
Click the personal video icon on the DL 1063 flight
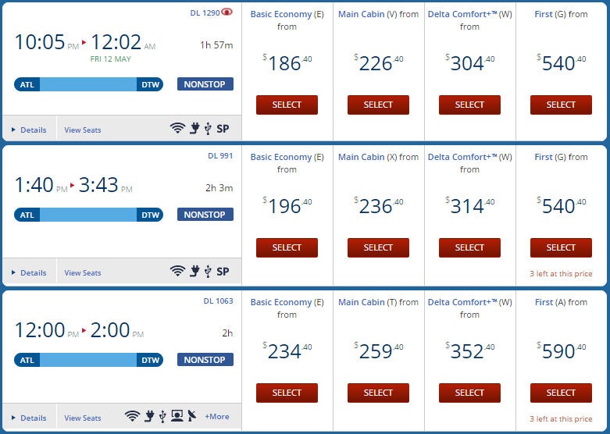pos(177,416)
